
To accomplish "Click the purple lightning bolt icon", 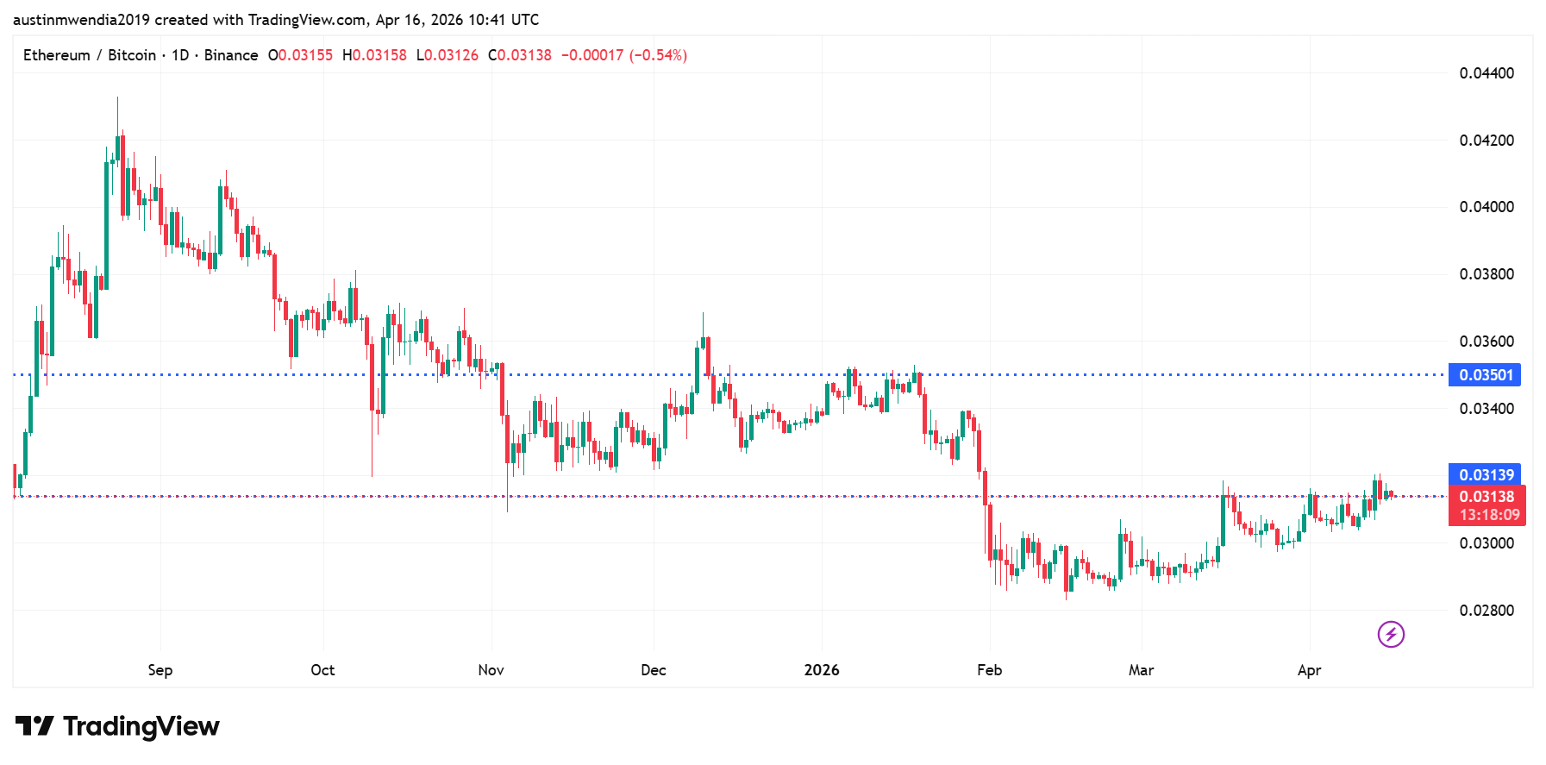I will pos(1390,635).
